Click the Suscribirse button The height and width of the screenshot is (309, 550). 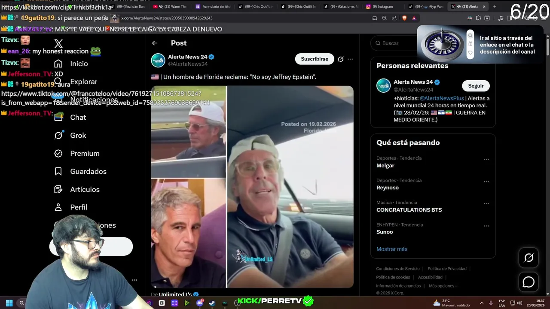[315, 59]
